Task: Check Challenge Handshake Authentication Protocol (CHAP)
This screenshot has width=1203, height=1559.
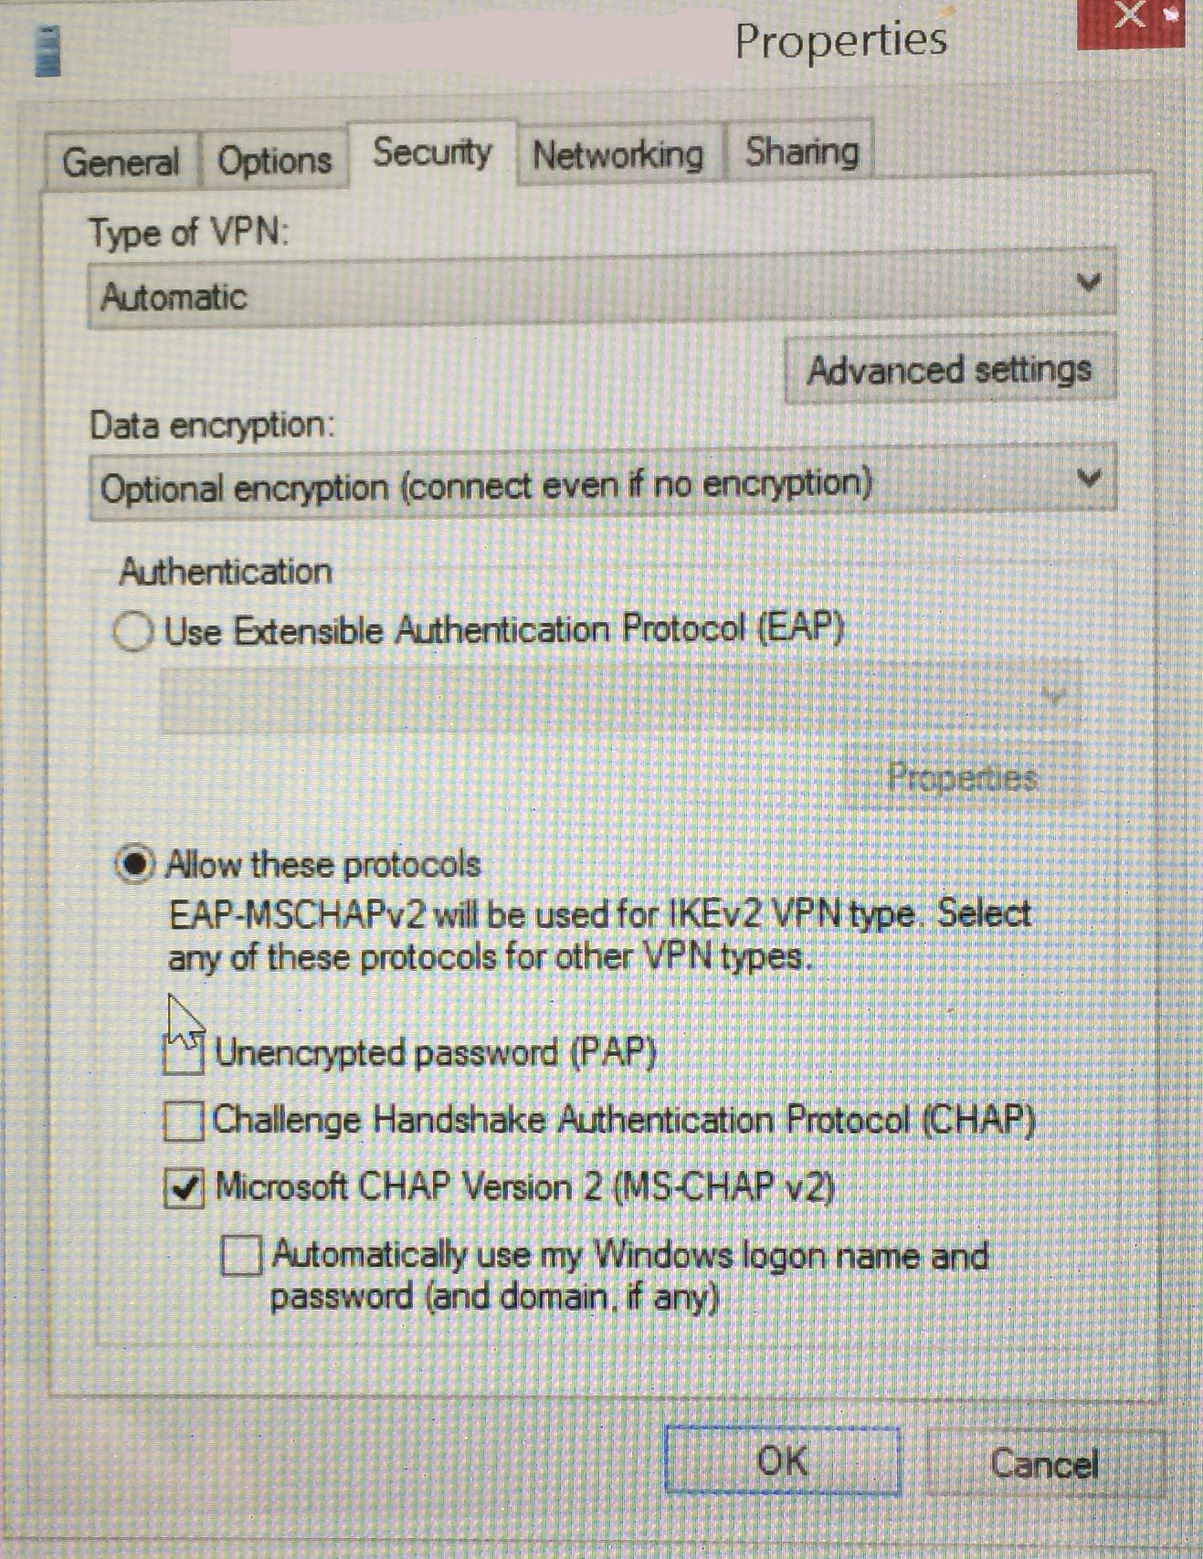Action: click(184, 1121)
